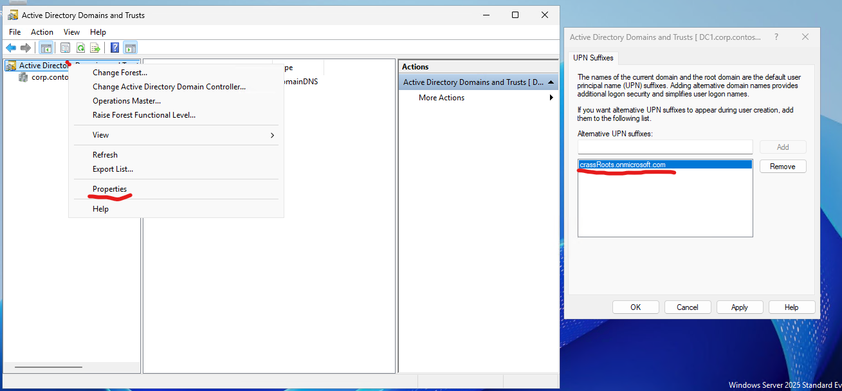The width and height of the screenshot is (842, 391).
Task: Click the dialog title bar question-mark help
Action: pyautogui.click(x=776, y=37)
